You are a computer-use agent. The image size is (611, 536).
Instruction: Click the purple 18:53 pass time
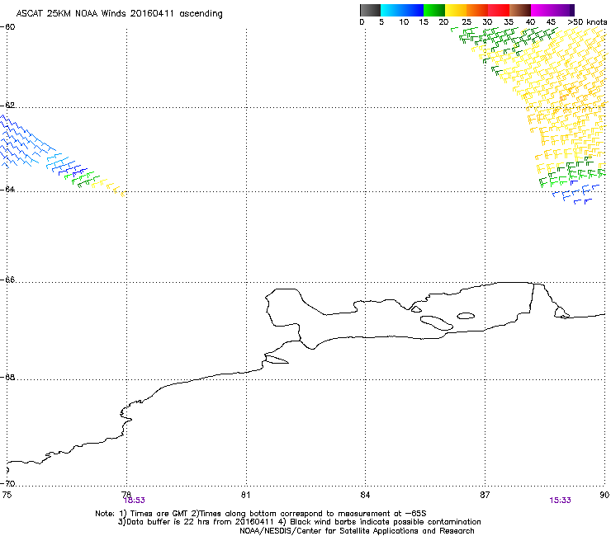[134, 501]
